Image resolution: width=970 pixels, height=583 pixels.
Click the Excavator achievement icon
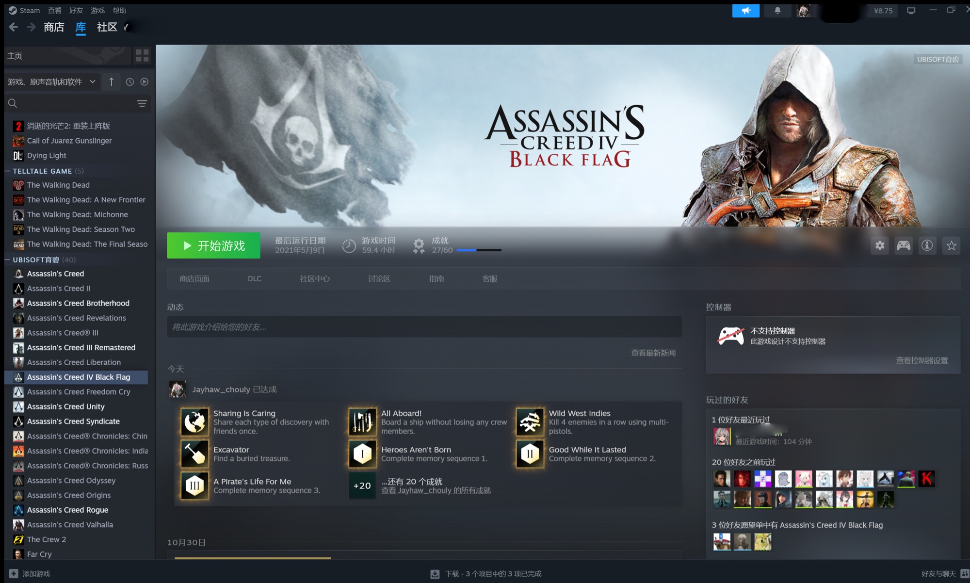click(194, 453)
